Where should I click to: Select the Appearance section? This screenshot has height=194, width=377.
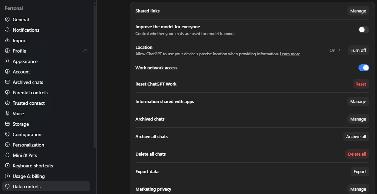click(46, 61)
